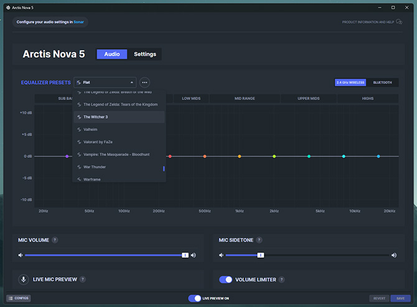The width and height of the screenshot is (417, 307).
Task: Click the Revert button
Action: point(379,298)
